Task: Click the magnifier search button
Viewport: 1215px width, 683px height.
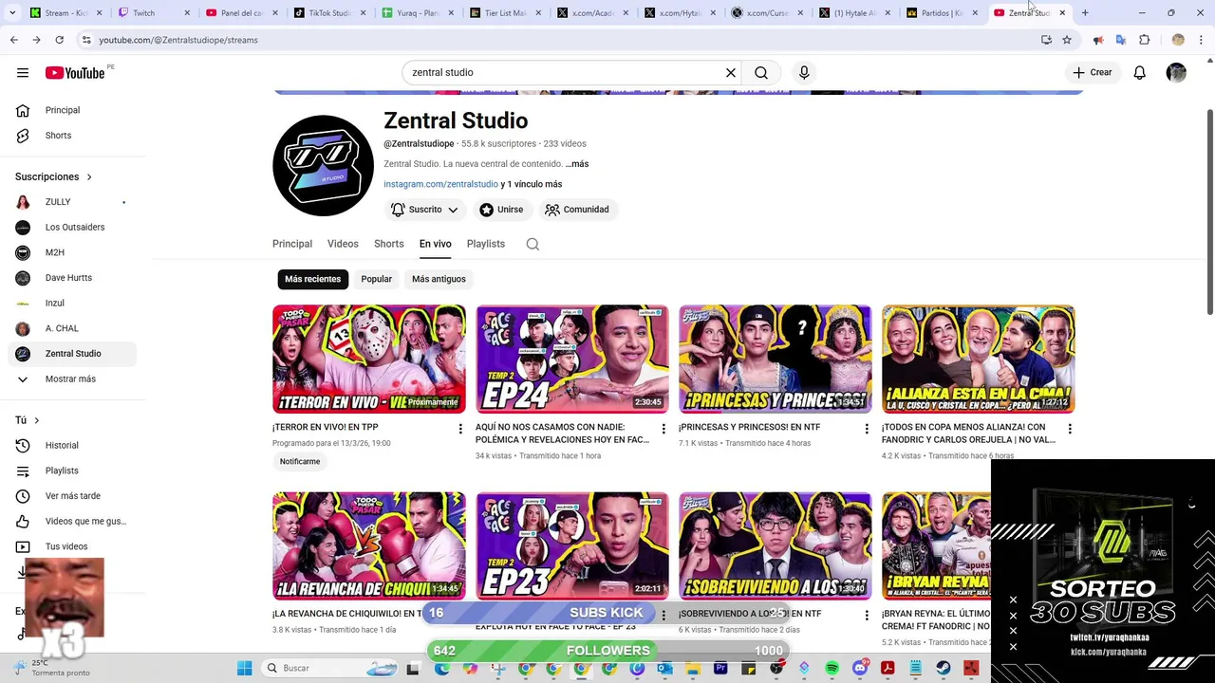Action: point(761,73)
